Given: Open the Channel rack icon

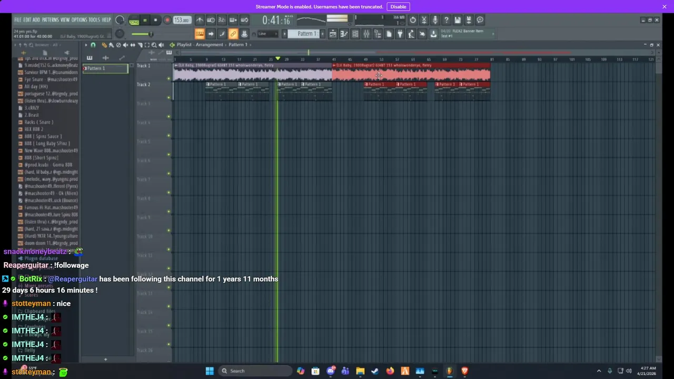Looking at the screenshot, I should [355, 34].
